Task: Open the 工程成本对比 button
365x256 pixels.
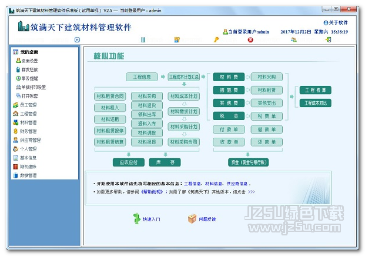Action: point(316,103)
